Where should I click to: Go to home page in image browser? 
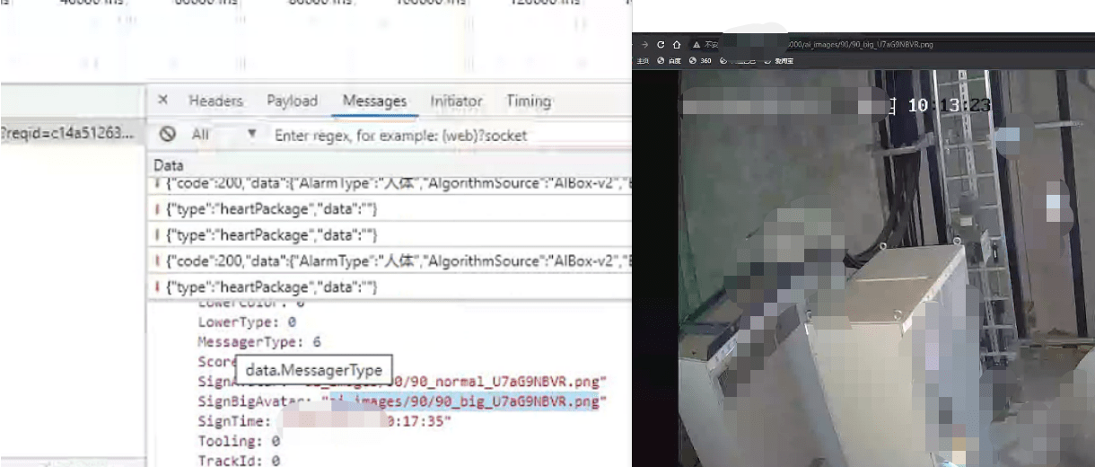click(x=678, y=44)
